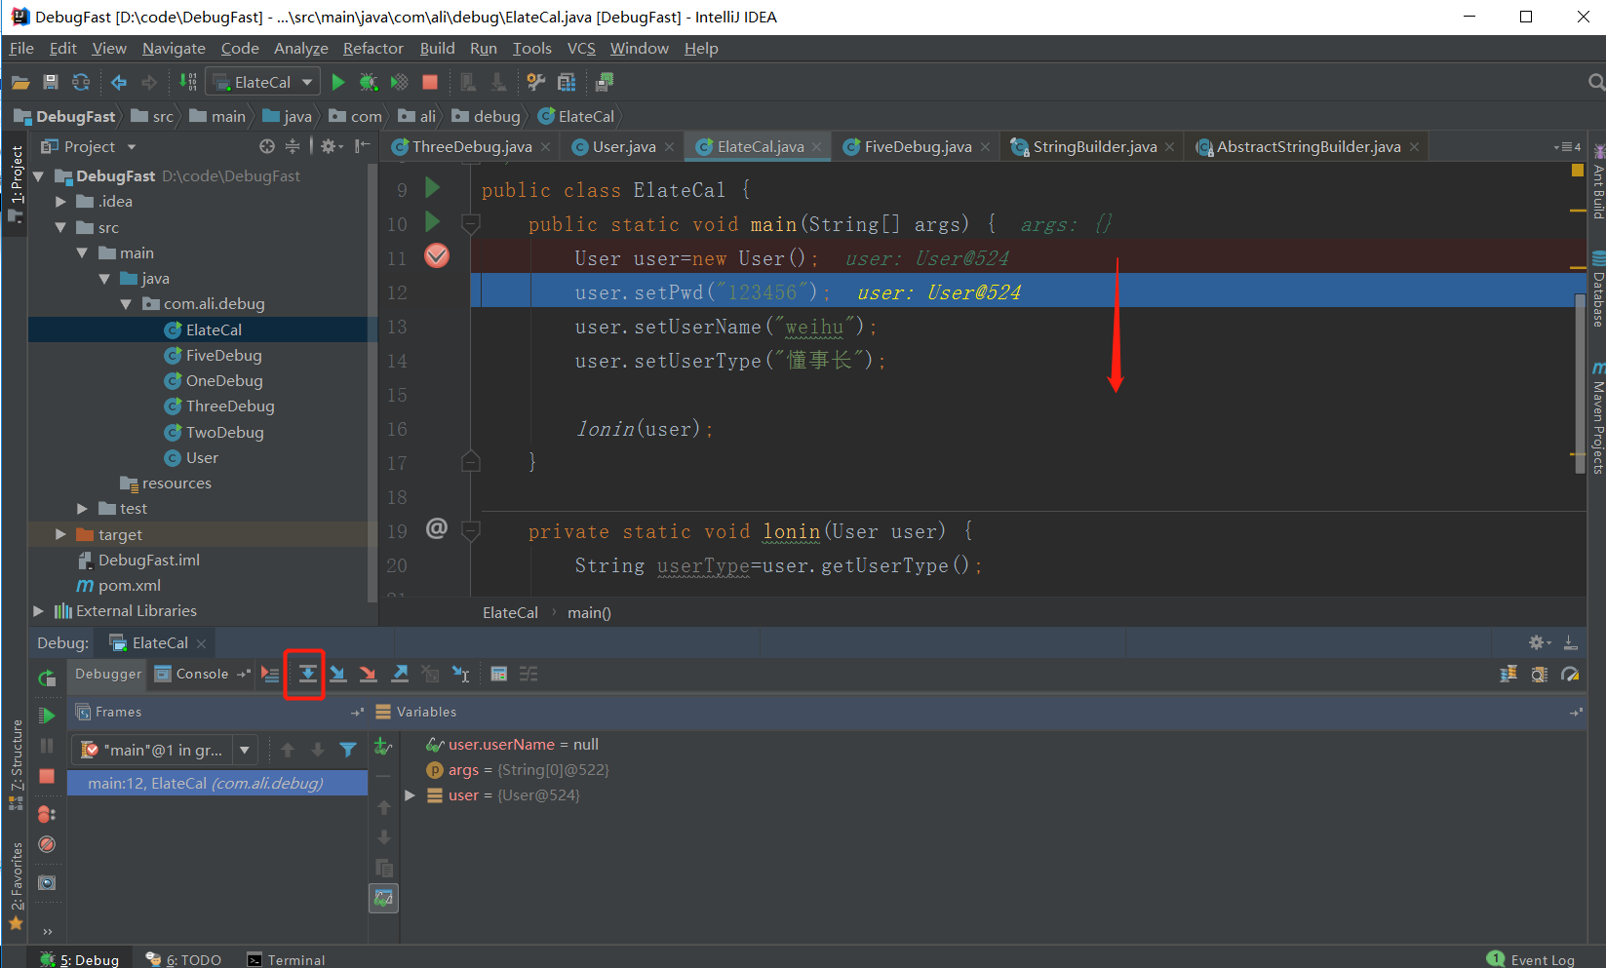Open the Refactor menu

click(x=372, y=49)
